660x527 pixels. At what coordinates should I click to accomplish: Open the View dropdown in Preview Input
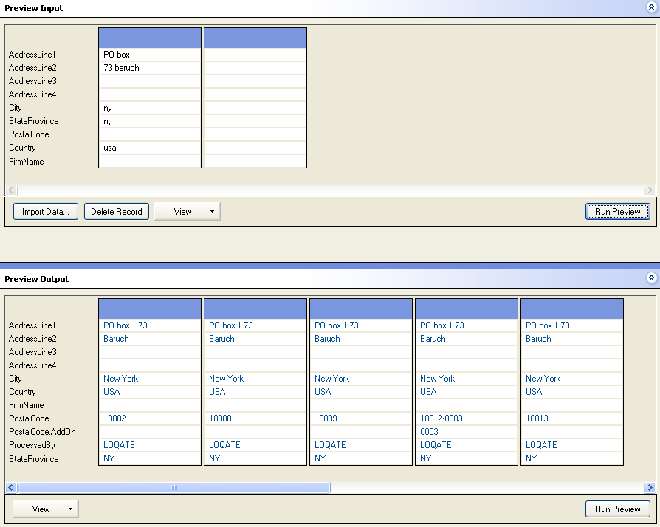[188, 212]
